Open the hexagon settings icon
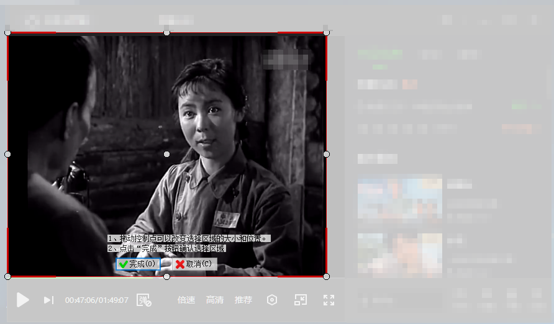 [272, 300]
